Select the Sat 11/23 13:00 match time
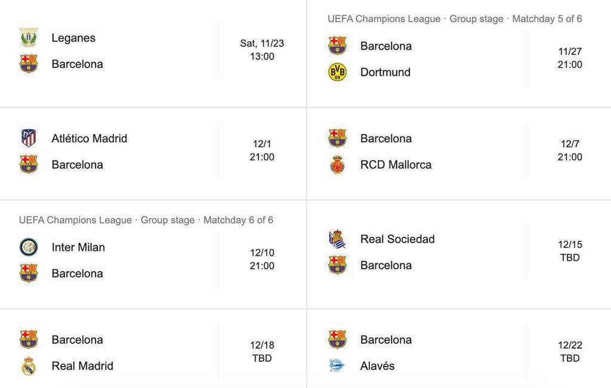The width and height of the screenshot is (611, 388). tap(262, 50)
